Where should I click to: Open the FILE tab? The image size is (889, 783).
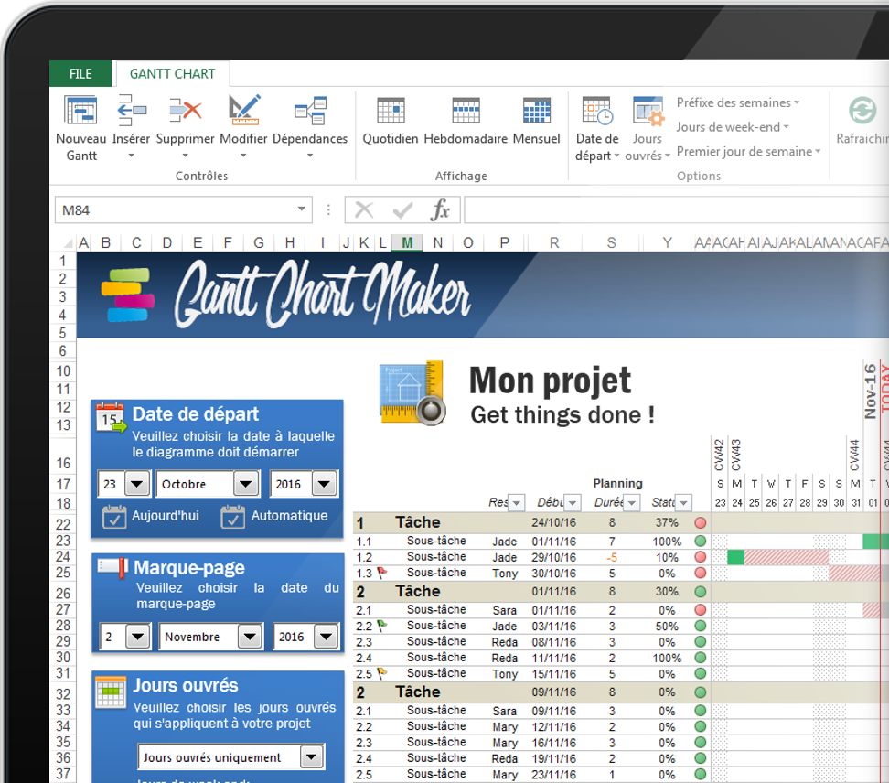pyautogui.click(x=80, y=74)
